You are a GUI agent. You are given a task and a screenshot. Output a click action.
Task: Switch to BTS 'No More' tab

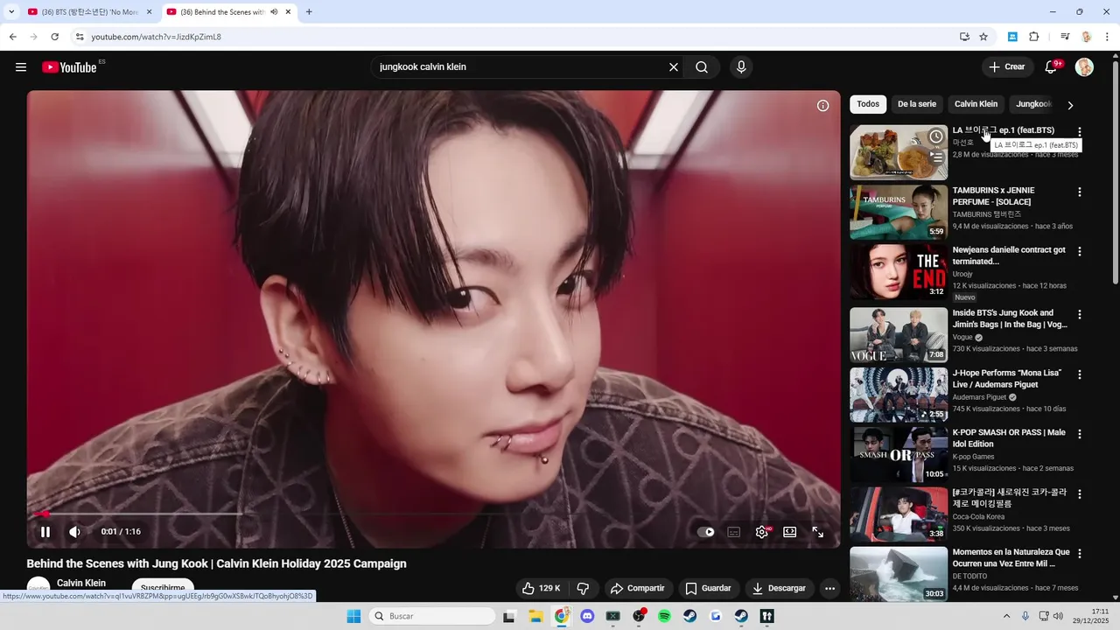89,12
